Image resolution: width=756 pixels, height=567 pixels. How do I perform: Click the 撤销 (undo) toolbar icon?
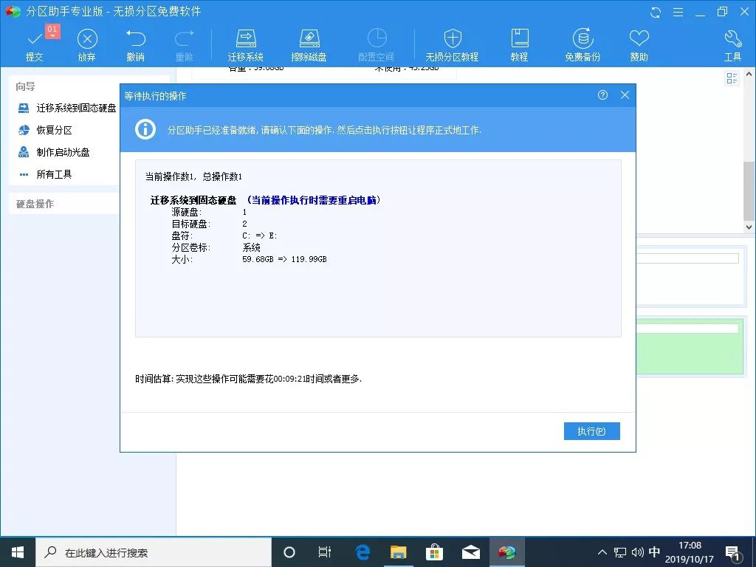click(136, 45)
